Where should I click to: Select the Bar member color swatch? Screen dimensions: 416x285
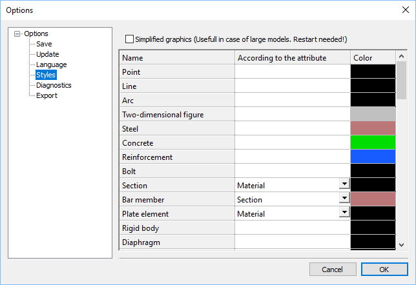pos(373,199)
